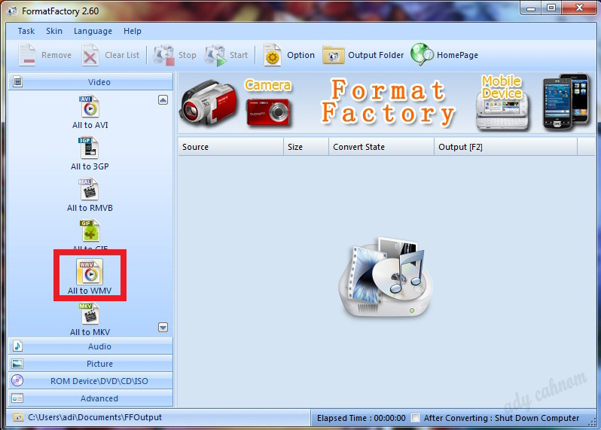Select the All to RMVB converter icon
Viewport: 601px width, 430px height.
89,189
